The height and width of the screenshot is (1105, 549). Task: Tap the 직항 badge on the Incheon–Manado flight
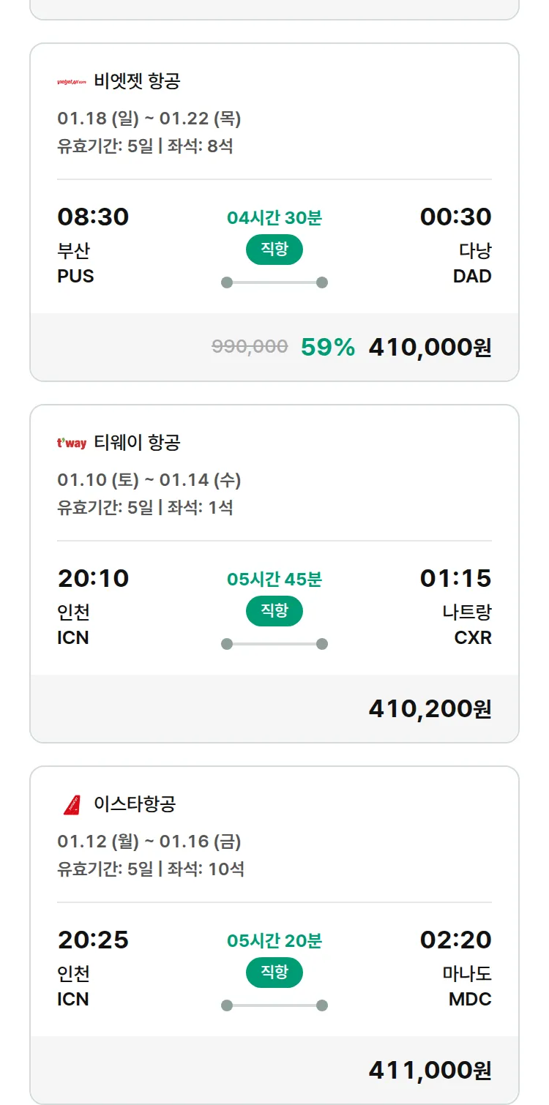tap(274, 973)
